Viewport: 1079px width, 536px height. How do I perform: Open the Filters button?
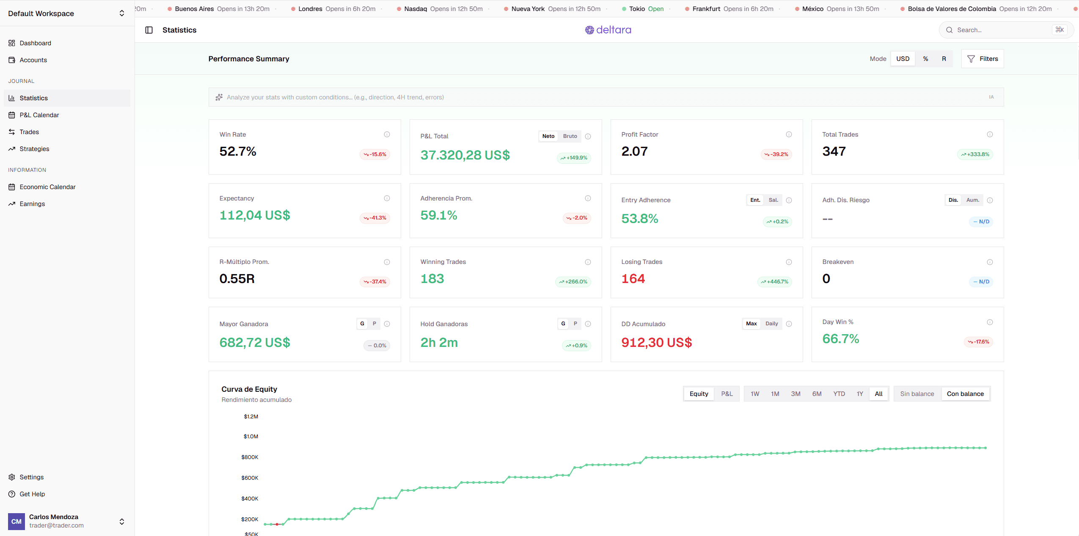(x=983, y=59)
